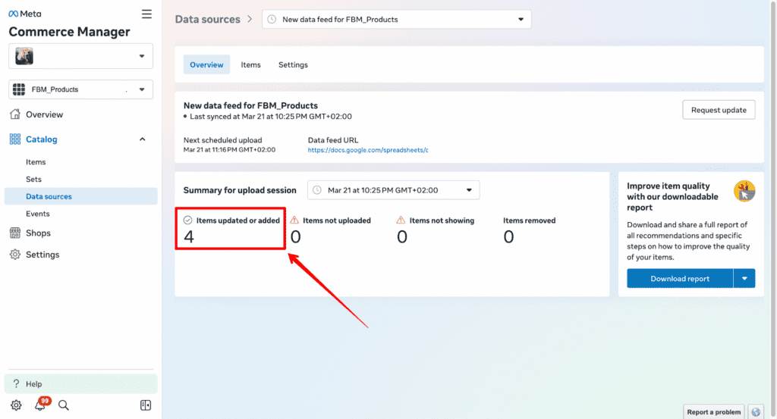The width and height of the screenshot is (777, 419).
Task: Click the Meta logo
Action: tap(25, 14)
